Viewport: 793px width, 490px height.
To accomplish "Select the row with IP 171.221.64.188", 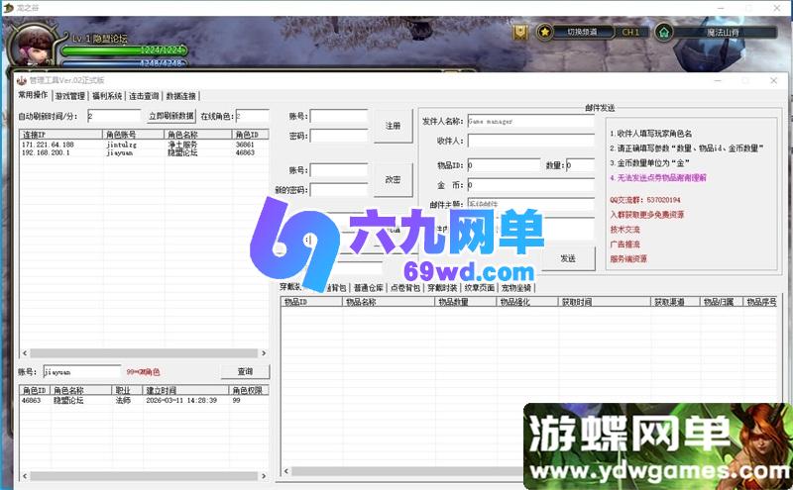I will coord(144,145).
